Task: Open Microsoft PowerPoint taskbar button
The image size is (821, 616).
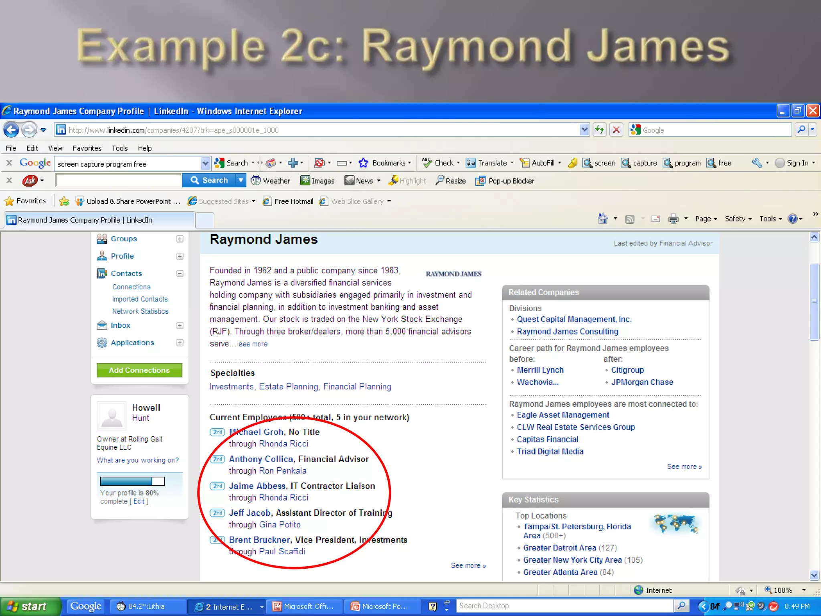Action: 382,606
